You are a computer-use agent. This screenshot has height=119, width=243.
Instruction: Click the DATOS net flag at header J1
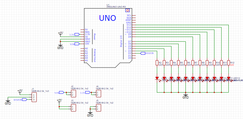pos(24,100)
